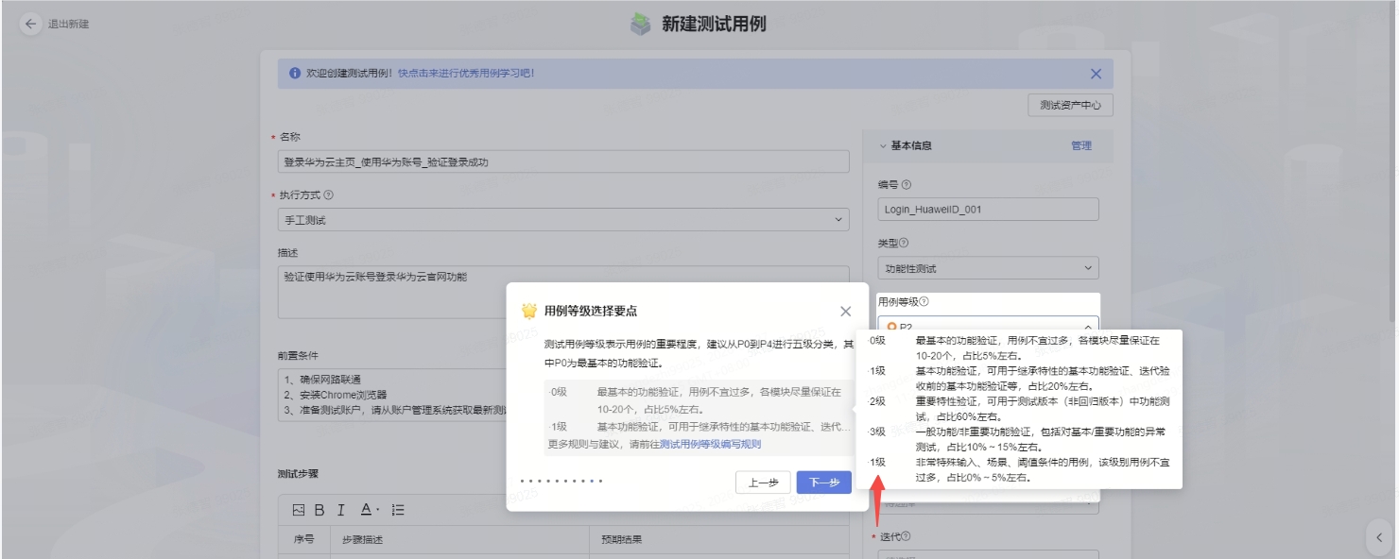Click the 下一步 button
The image size is (1399, 559).
pyautogui.click(x=824, y=483)
